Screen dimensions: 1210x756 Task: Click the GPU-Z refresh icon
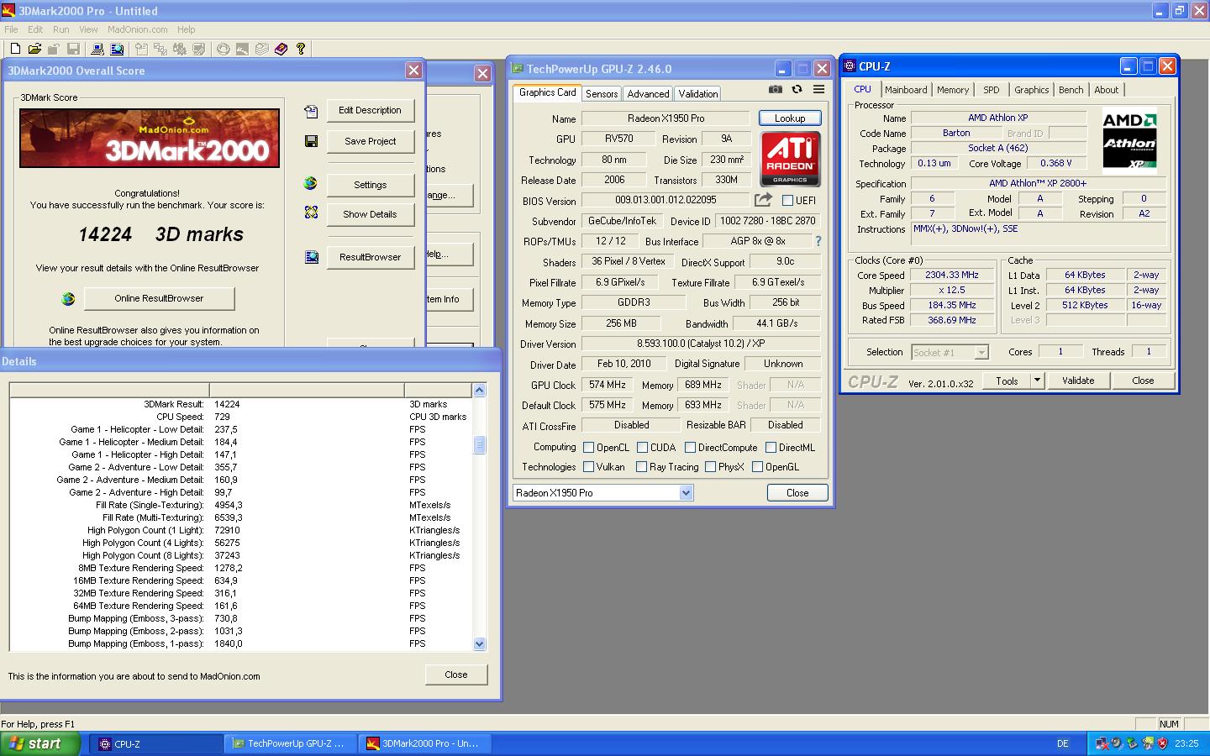coord(797,89)
